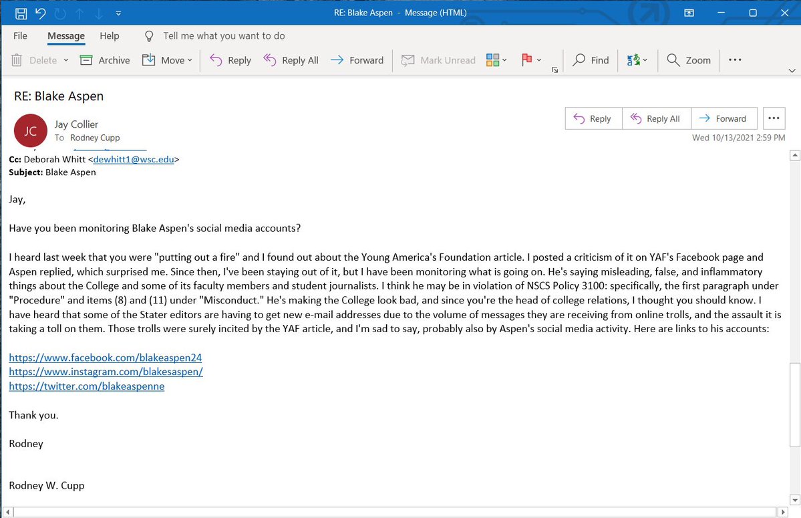Click horizontal scrollbar right arrow
Screen dimensions: 801x518
(782, 511)
